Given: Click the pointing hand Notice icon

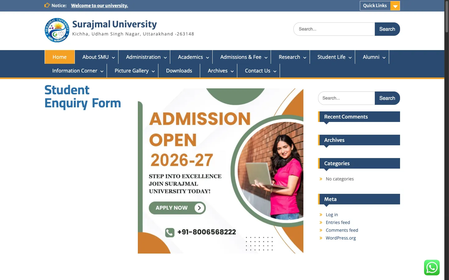Looking at the screenshot, I should (x=47, y=5).
